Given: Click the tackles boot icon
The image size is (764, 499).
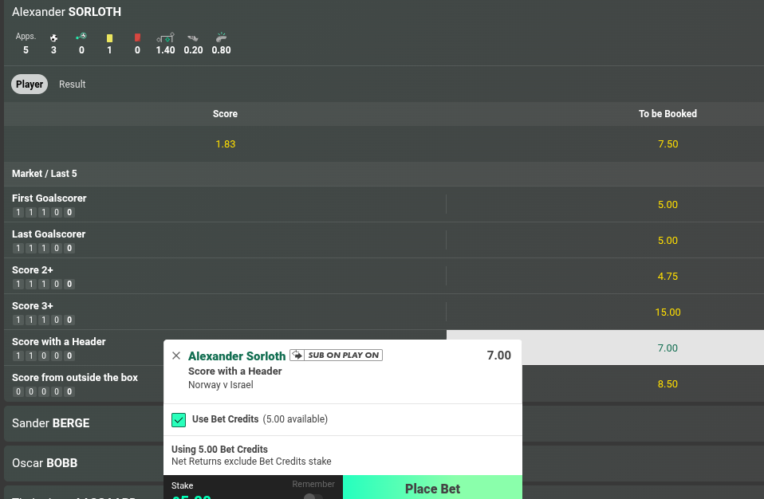Looking at the screenshot, I should point(193,37).
